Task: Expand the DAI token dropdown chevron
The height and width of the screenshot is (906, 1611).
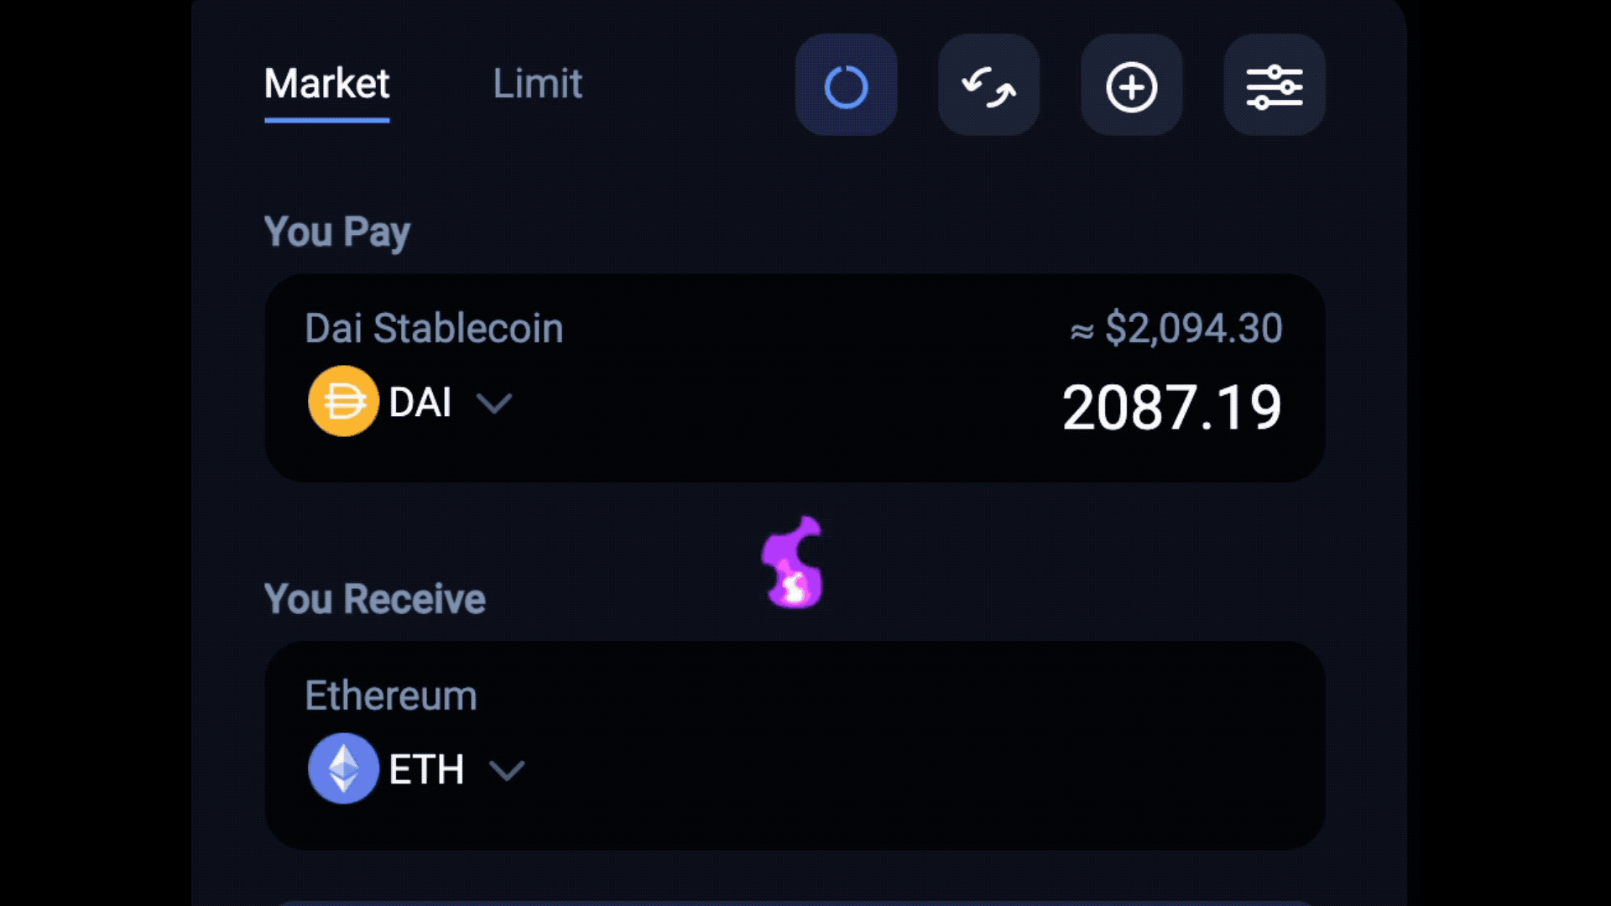Action: (x=494, y=404)
